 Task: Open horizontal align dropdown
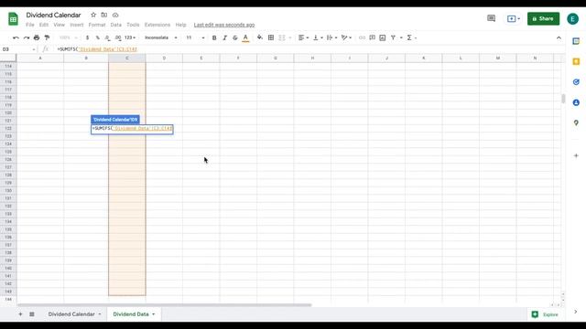point(303,37)
